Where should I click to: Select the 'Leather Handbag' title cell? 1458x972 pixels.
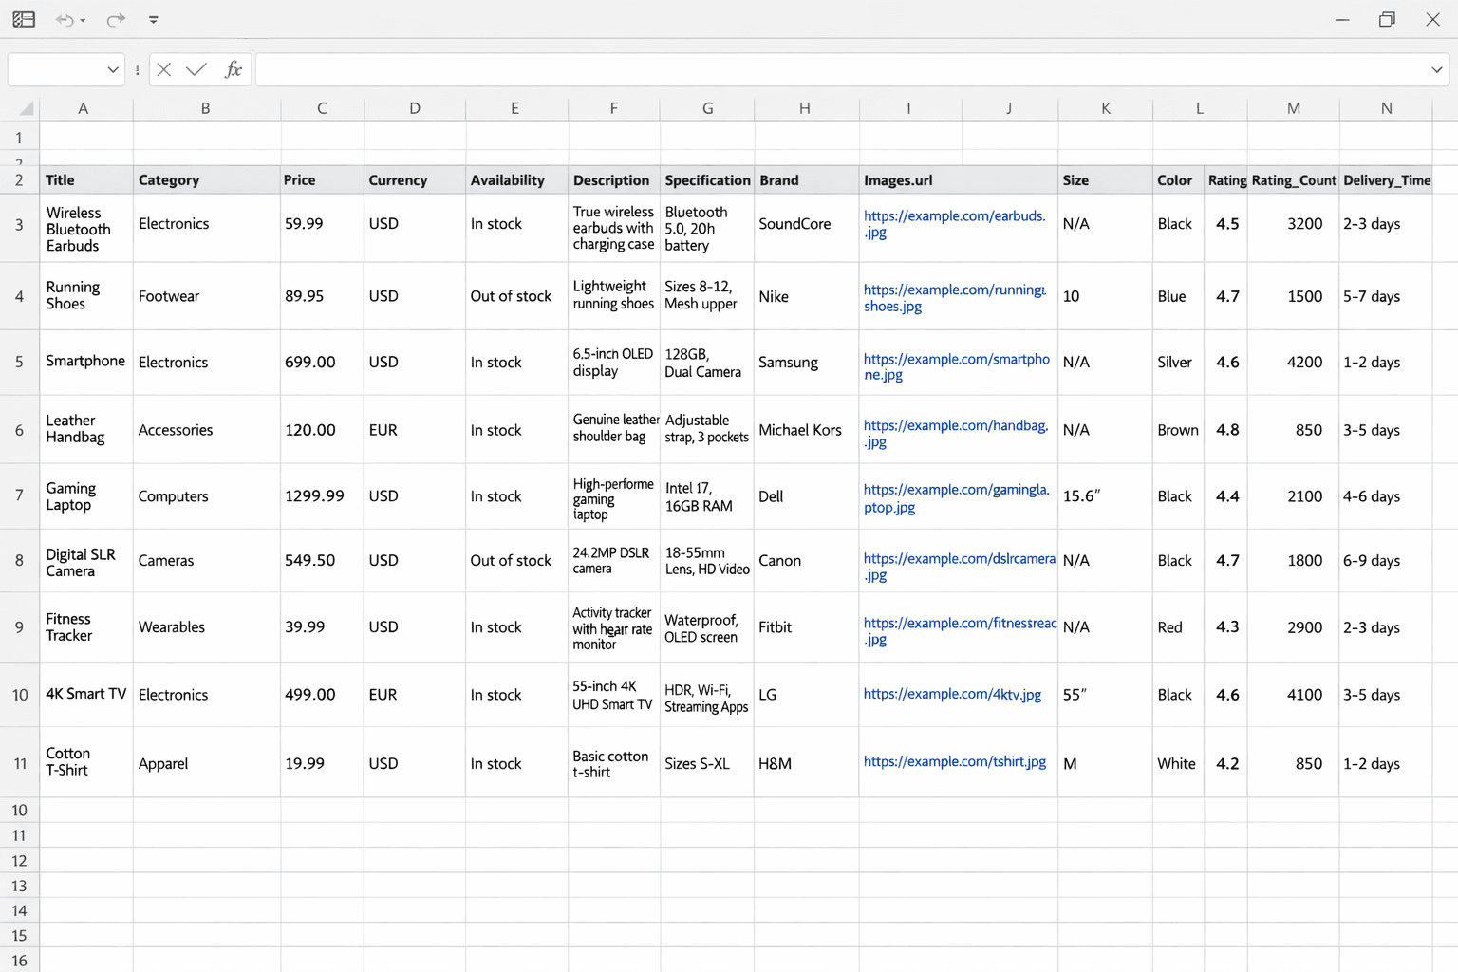point(86,429)
